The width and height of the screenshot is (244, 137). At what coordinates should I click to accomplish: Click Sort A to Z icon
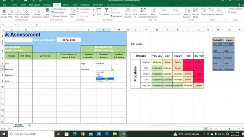(94, 10)
